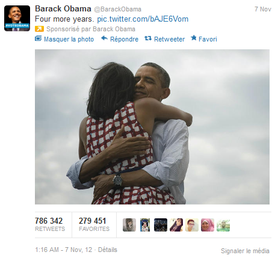Click the orange sponsored arrow icon
This screenshot has width=275, height=258.
point(39,29)
